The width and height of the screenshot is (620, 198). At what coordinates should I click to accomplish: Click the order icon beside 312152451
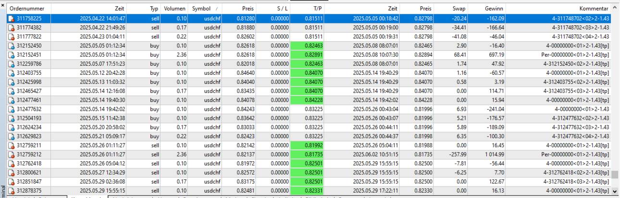point(11,55)
